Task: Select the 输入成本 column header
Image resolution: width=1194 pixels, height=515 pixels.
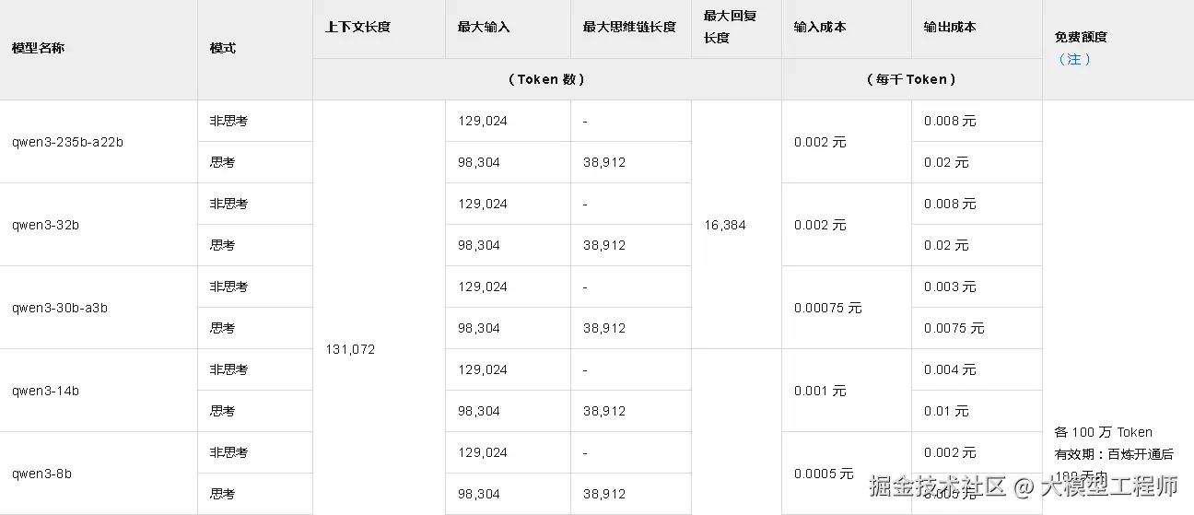Action: tap(819, 27)
